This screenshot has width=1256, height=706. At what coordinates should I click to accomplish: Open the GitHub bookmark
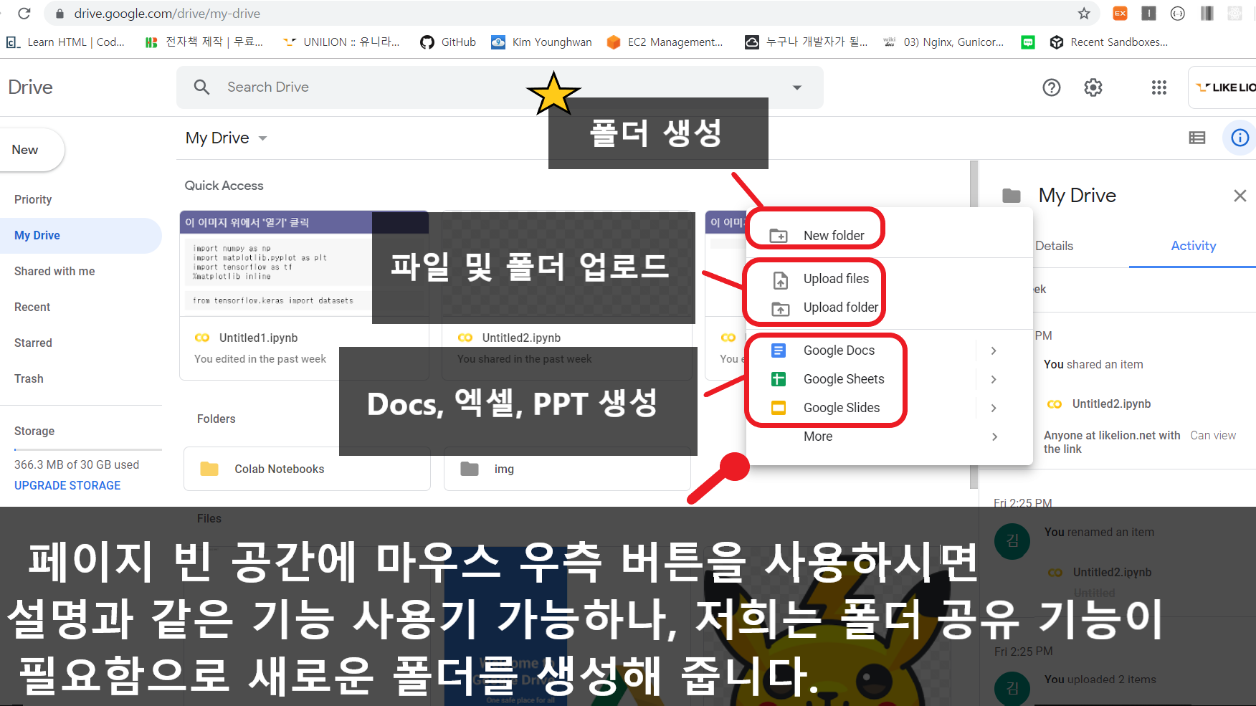(x=448, y=42)
